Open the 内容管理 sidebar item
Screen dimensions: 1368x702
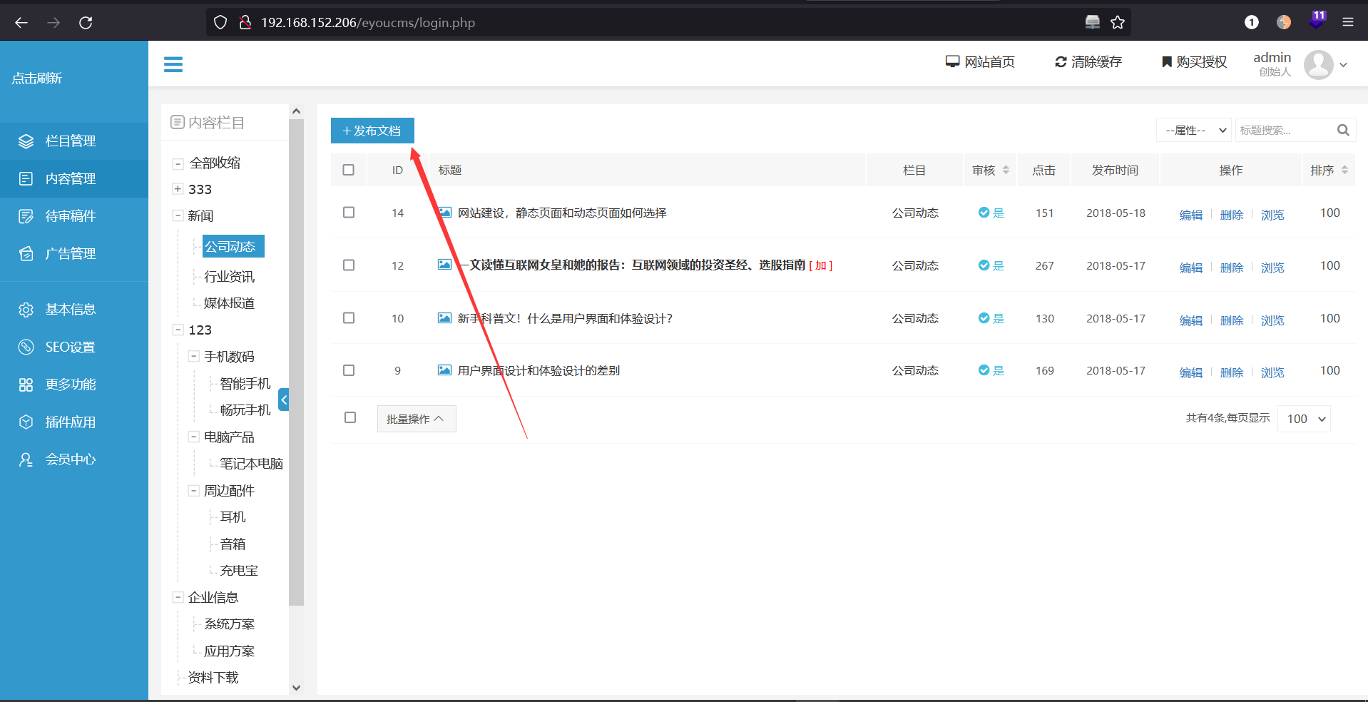74,178
